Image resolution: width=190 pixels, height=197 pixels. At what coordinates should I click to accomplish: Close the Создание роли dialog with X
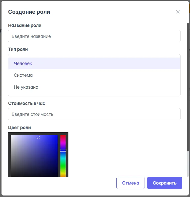178,12
